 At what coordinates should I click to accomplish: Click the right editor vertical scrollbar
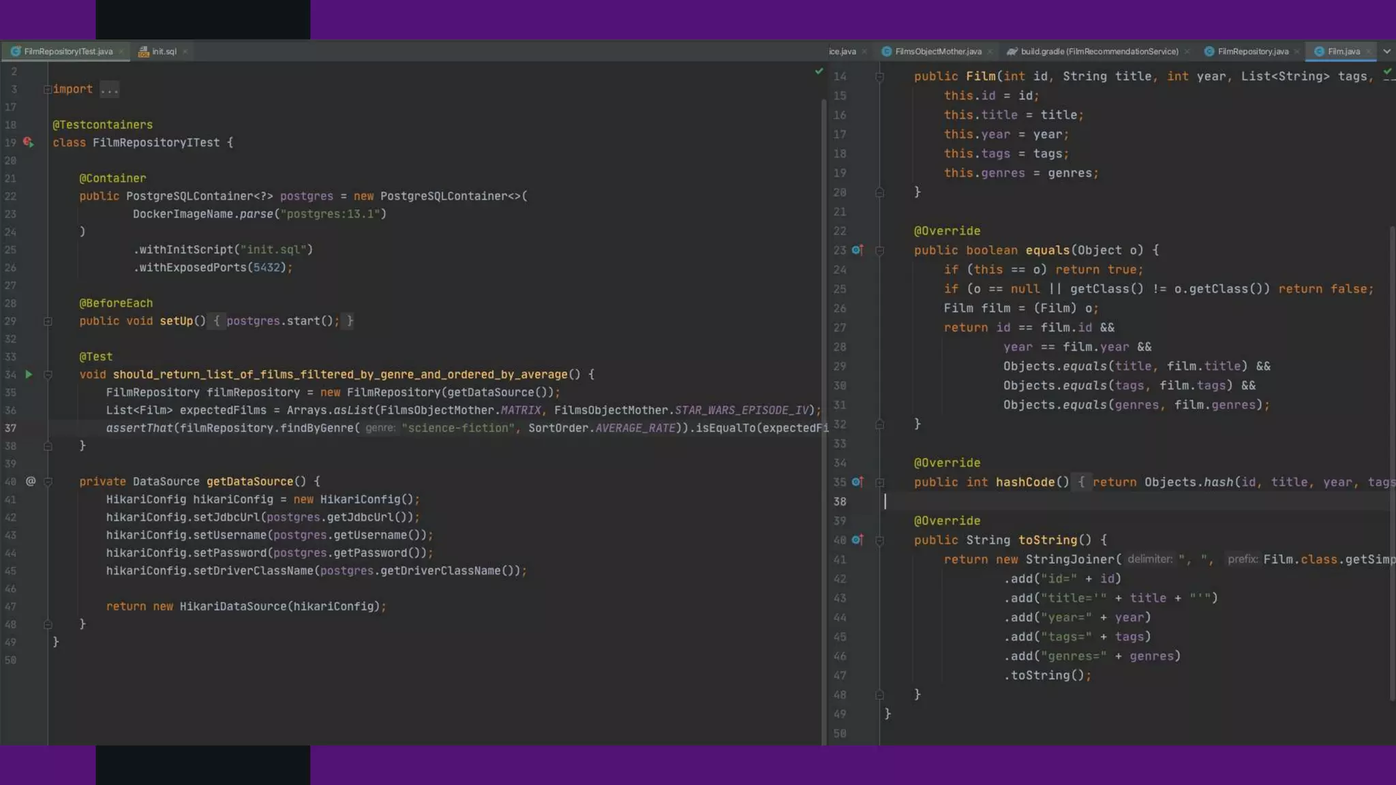pyautogui.click(x=1391, y=463)
